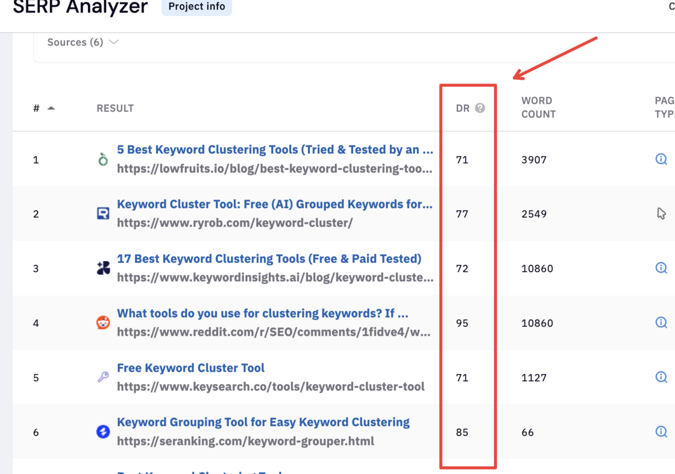Click the keysearch.co keyword-cluster-tool URL
This screenshot has height=474, width=675.
point(271,387)
